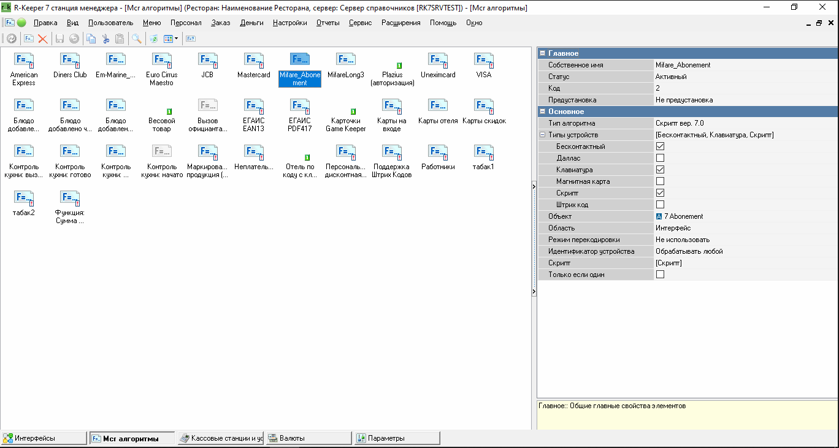The image size is (839, 448).
Task: Collapse the Основное property section
Action: click(542, 112)
